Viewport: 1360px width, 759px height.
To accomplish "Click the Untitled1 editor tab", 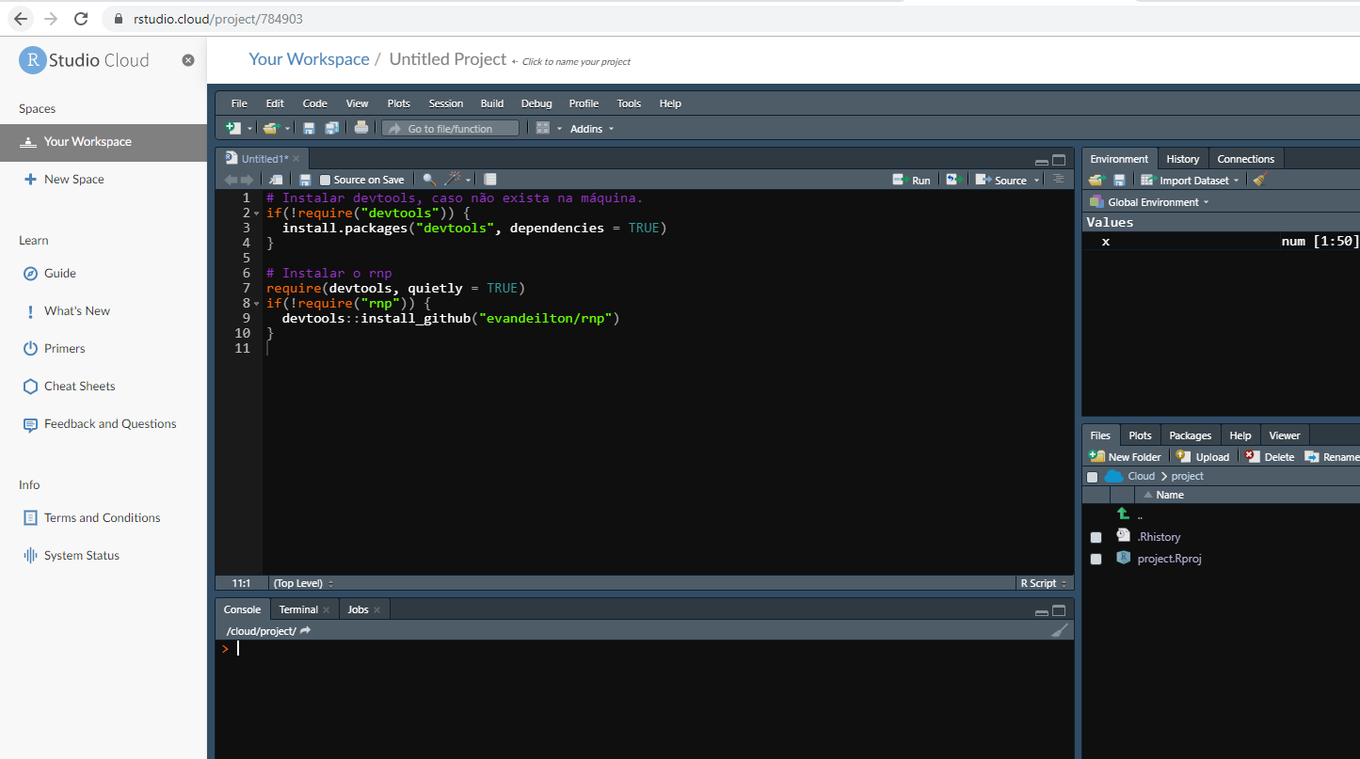I will (x=262, y=159).
